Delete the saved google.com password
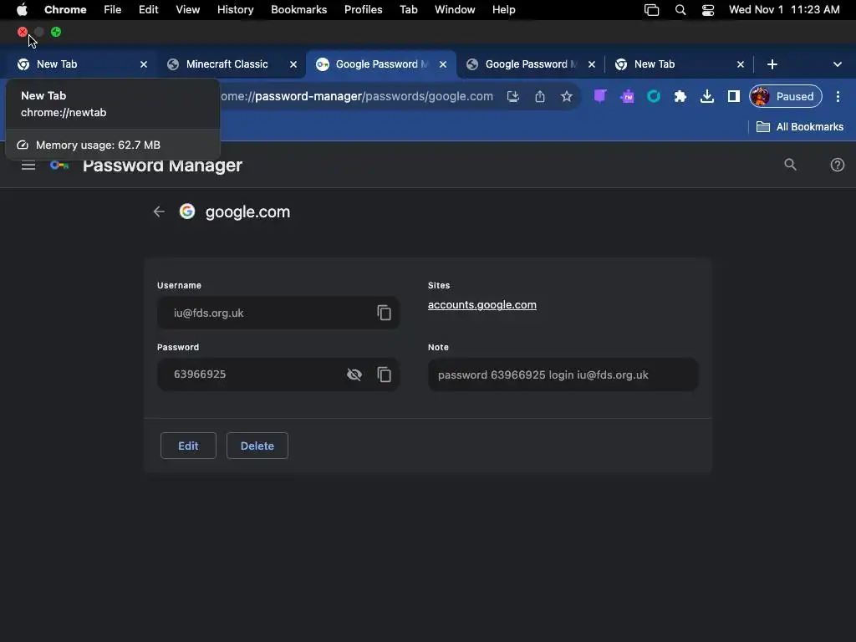 257,446
